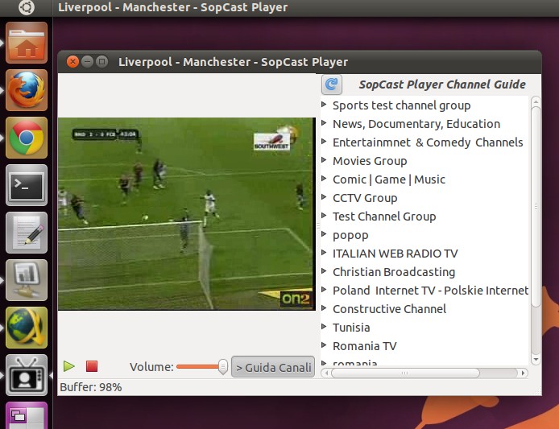Click the channel guide vertical scrollbar

(536, 207)
